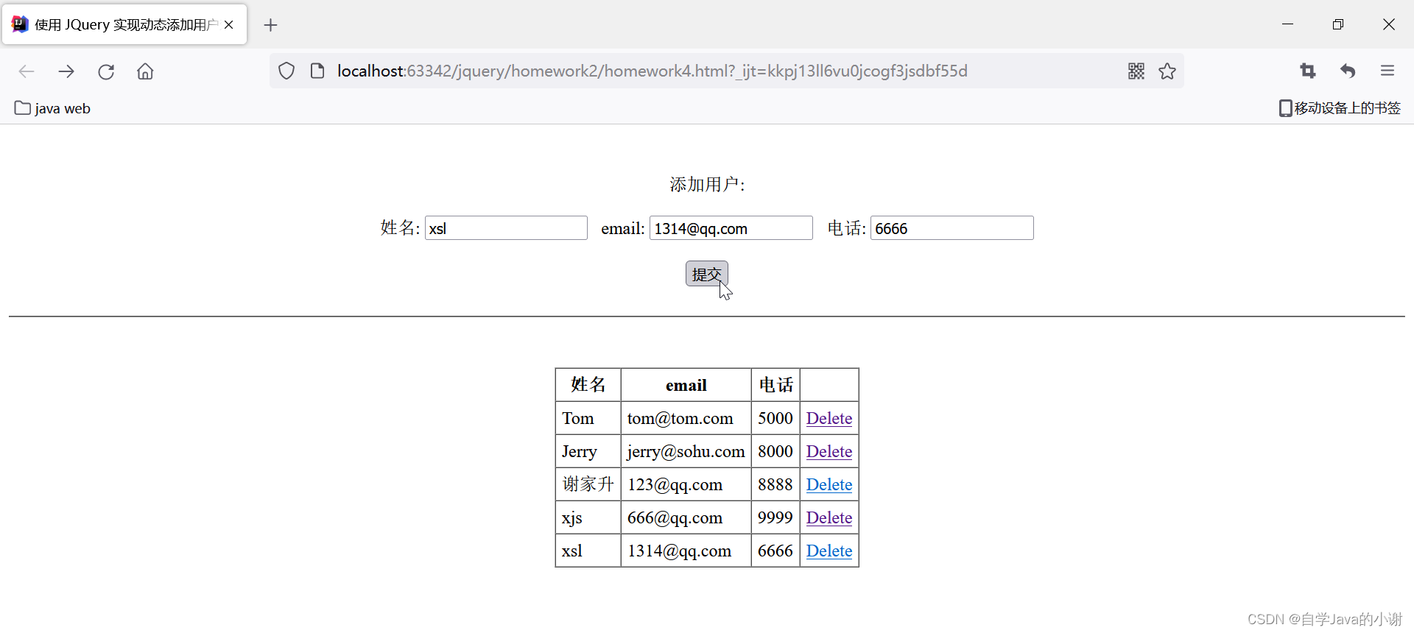Open the java web bookmarks folder
Screen dimensions: 1414x633
(x=52, y=108)
